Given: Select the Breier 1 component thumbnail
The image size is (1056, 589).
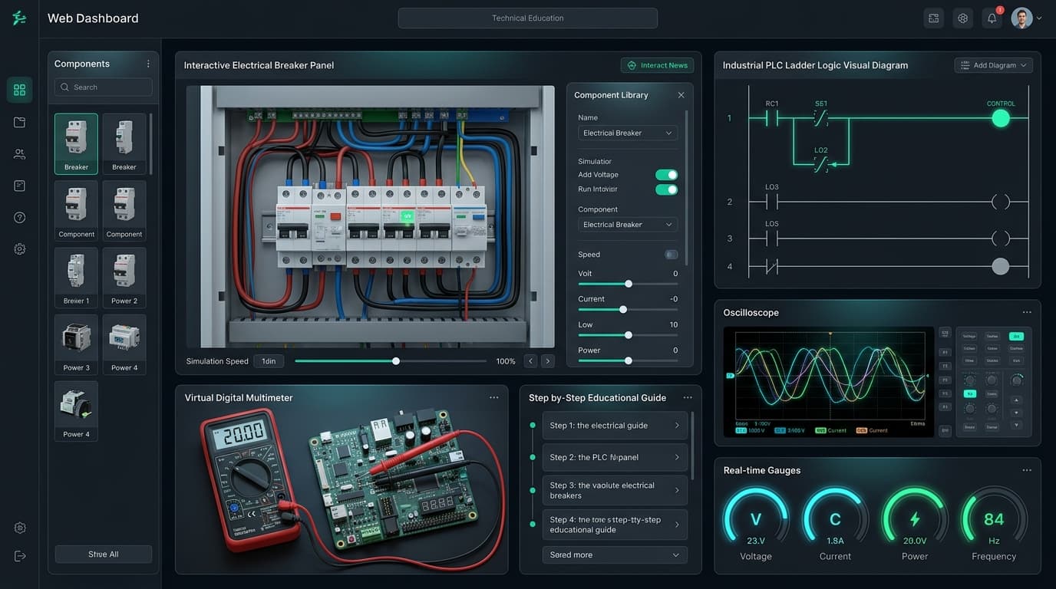Looking at the screenshot, I should pyautogui.click(x=76, y=278).
